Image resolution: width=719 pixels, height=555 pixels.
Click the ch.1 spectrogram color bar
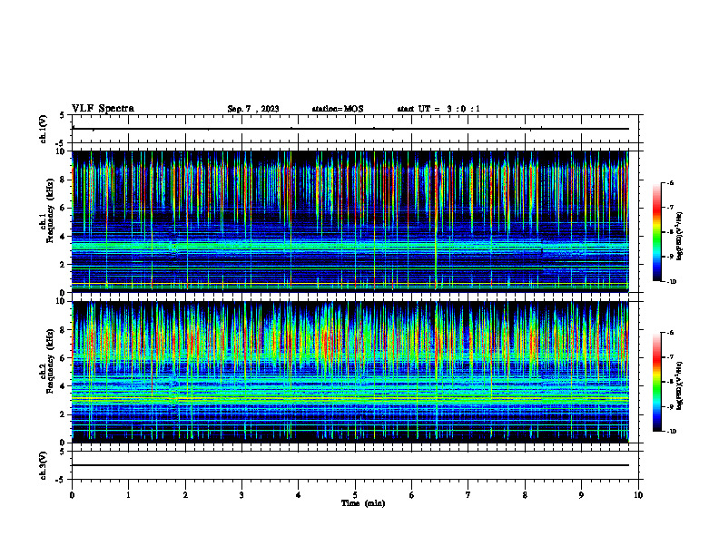click(656, 232)
